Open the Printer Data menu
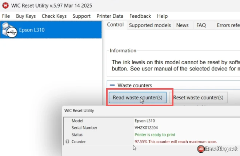 pos(110,16)
